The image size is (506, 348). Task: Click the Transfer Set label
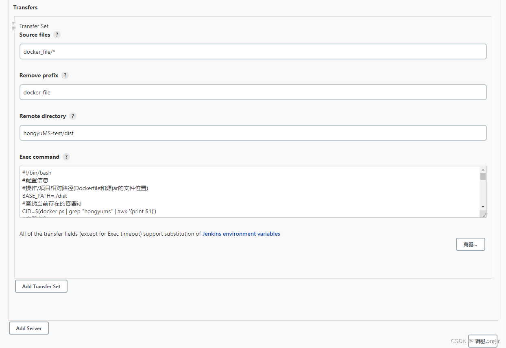pos(34,26)
